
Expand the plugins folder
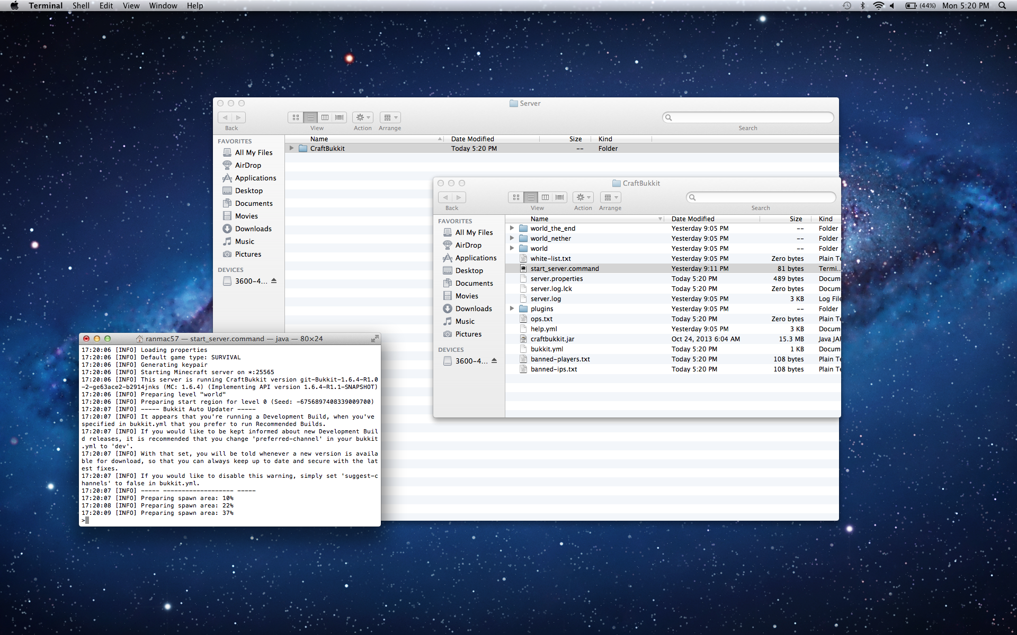point(512,309)
